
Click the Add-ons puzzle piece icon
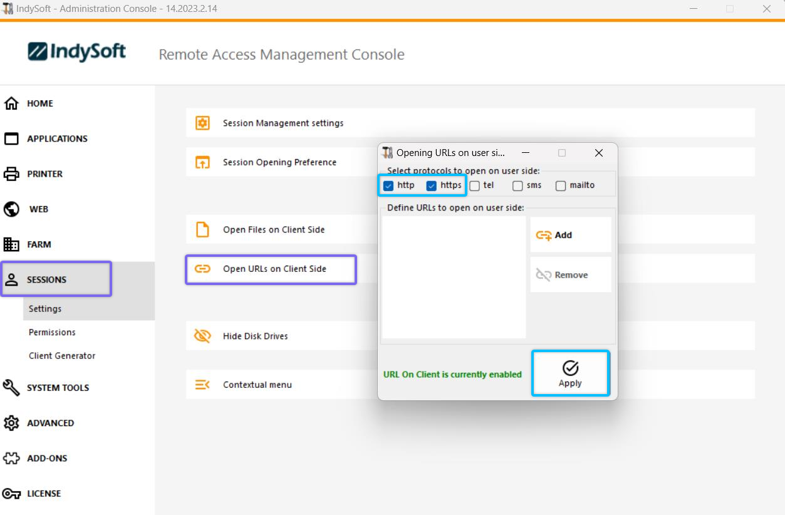(11, 458)
